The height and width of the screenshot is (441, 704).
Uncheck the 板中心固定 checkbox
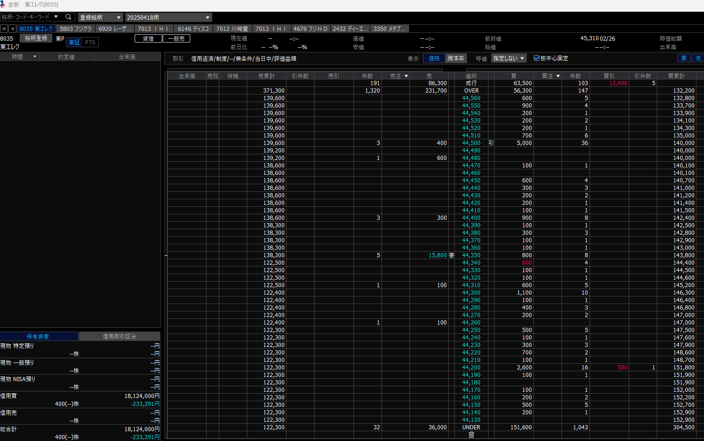pyautogui.click(x=537, y=58)
